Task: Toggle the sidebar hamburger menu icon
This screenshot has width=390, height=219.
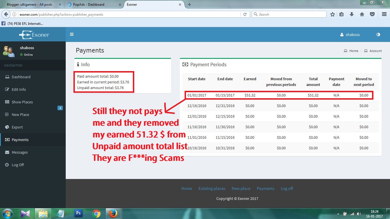Action: point(72,34)
